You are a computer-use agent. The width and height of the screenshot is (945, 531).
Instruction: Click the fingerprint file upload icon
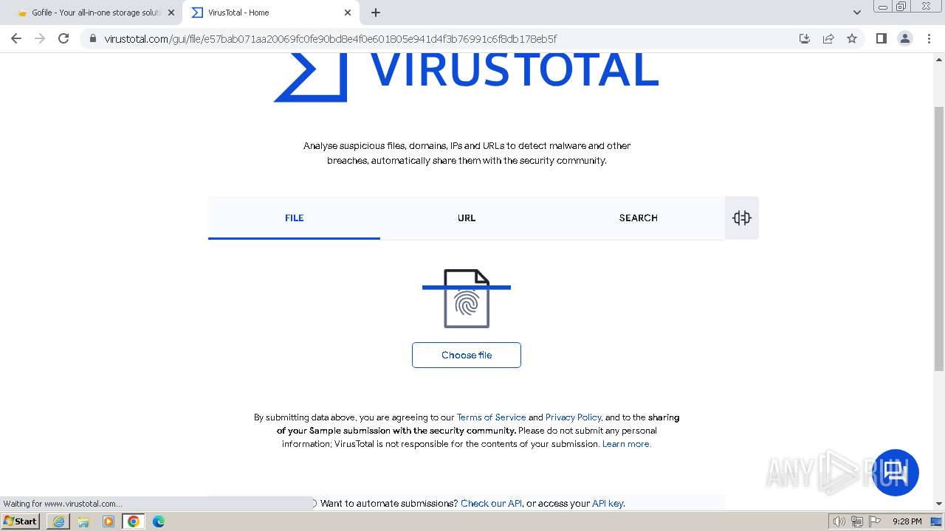coord(467,299)
